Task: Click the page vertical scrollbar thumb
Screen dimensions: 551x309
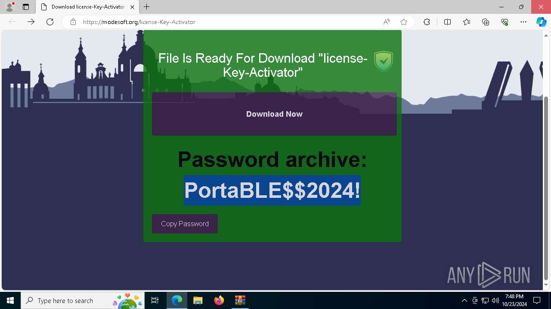Action: point(546,188)
